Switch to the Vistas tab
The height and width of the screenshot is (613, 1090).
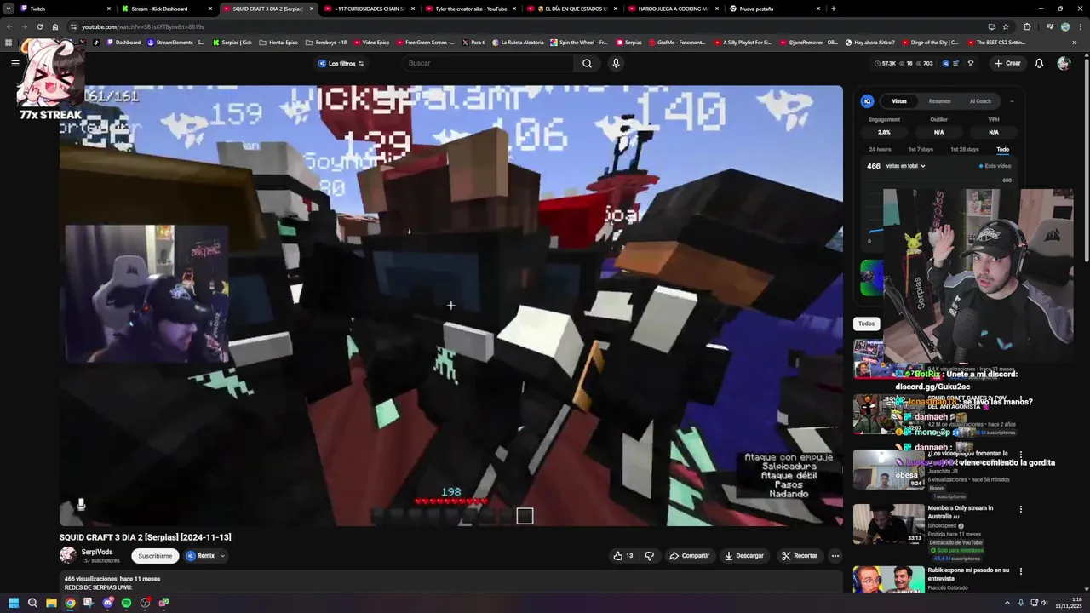click(x=899, y=101)
